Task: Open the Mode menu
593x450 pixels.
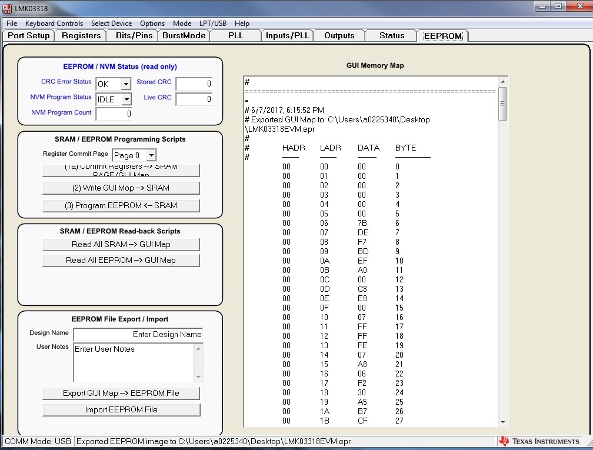Action: 182,24
